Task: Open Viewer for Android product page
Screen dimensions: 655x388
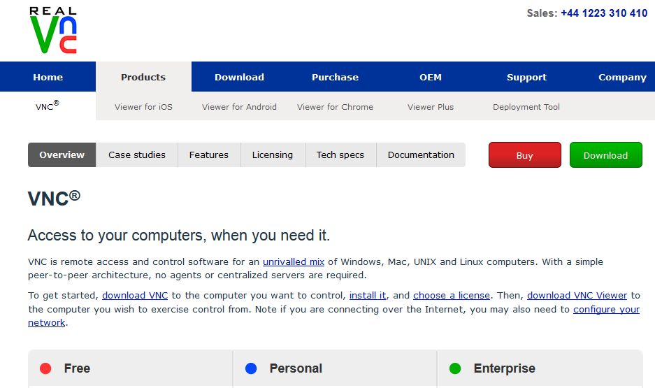Action: (x=239, y=107)
